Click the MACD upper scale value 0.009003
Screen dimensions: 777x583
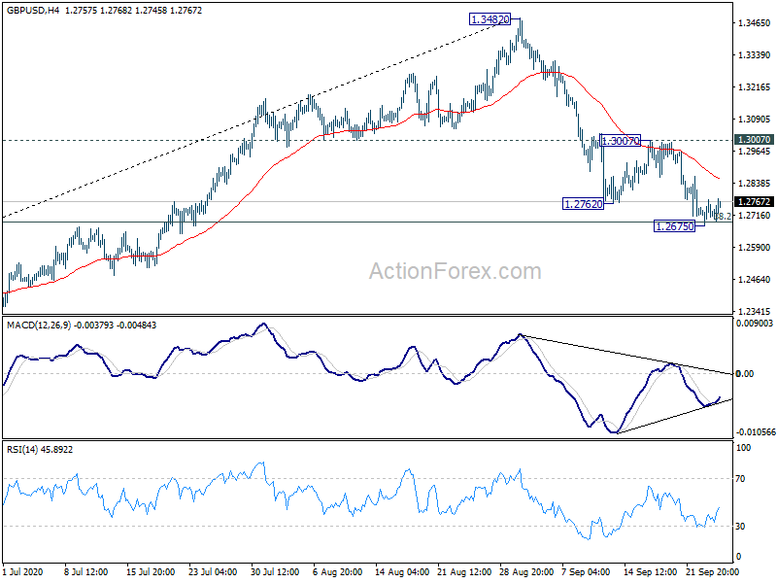[x=755, y=324]
